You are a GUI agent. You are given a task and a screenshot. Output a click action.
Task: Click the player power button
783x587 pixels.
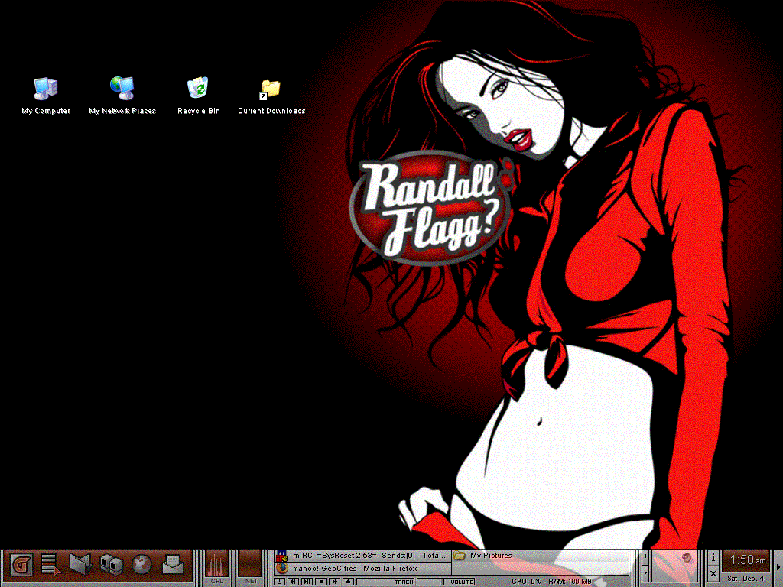coord(280,582)
